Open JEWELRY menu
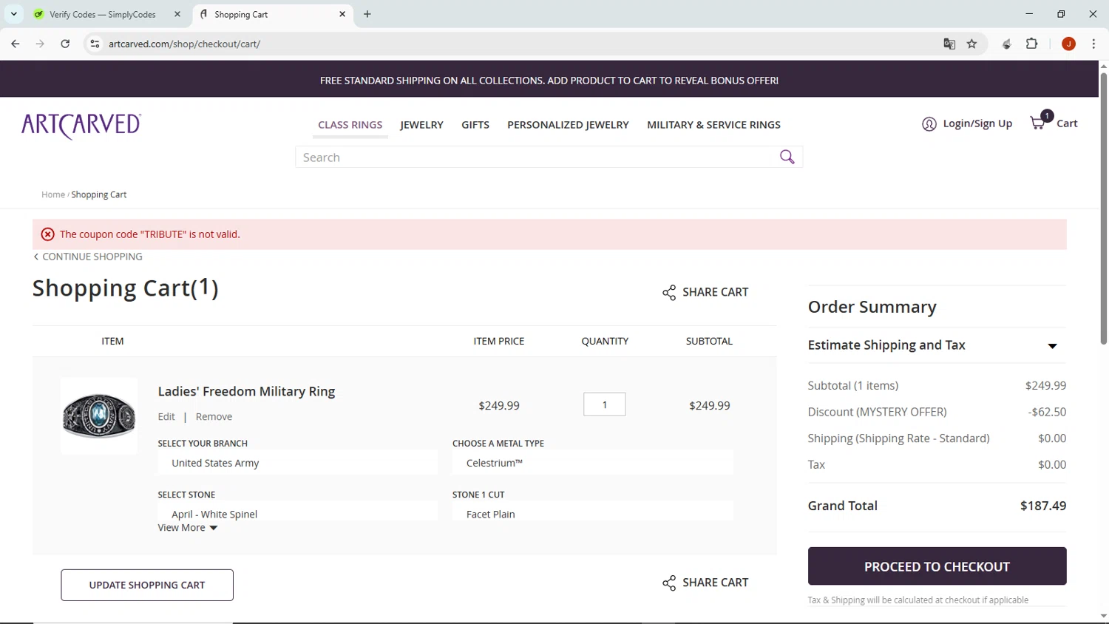Image resolution: width=1109 pixels, height=624 pixels. (421, 125)
